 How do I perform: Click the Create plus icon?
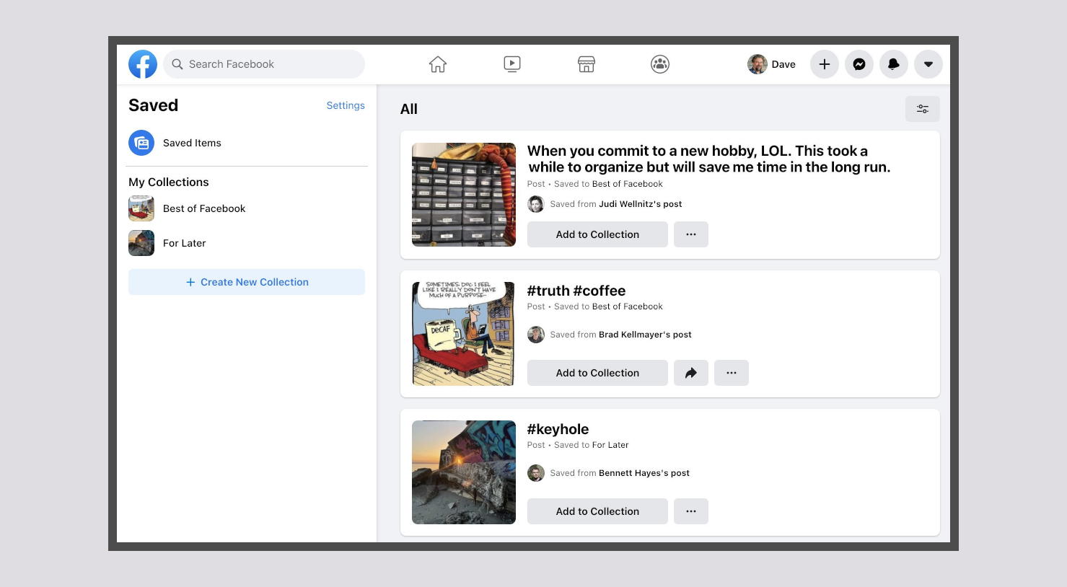pos(825,64)
